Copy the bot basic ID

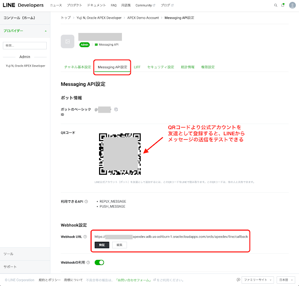click(116, 109)
